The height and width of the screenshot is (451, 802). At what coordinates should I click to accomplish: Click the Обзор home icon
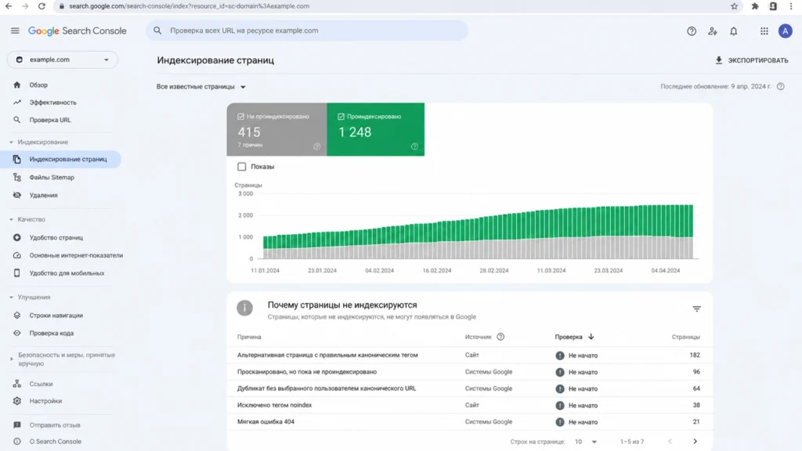tap(17, 85)
